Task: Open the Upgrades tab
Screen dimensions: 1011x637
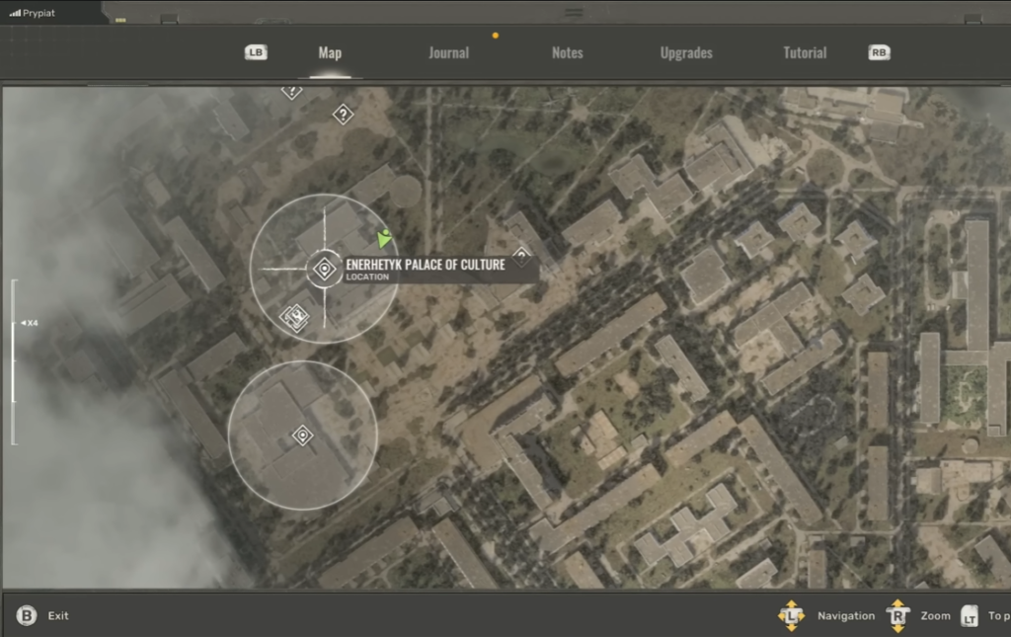Action: 686,52
